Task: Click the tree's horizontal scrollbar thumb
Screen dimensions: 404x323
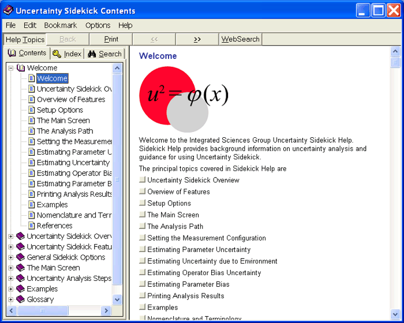Action: pyautogui.click(x=43, y=310)
